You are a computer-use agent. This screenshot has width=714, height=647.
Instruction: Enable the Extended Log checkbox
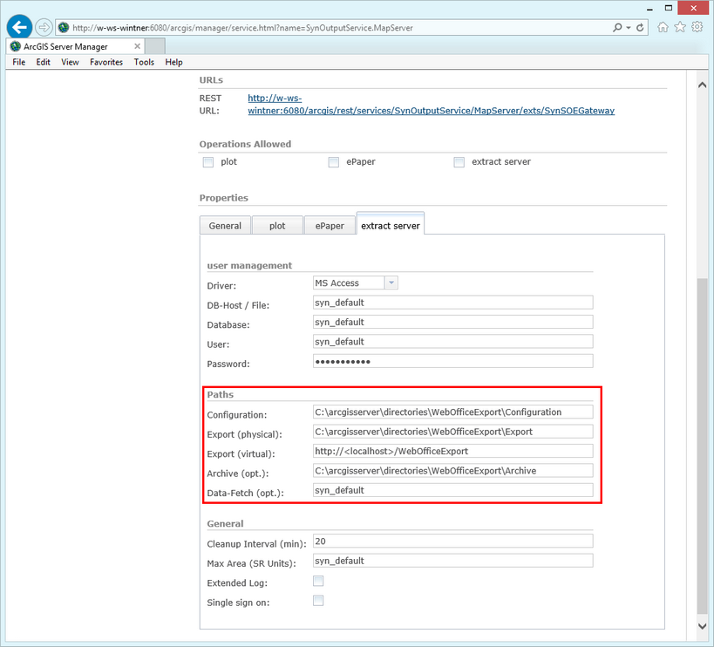pyautogui.click(x=318, y=580)
